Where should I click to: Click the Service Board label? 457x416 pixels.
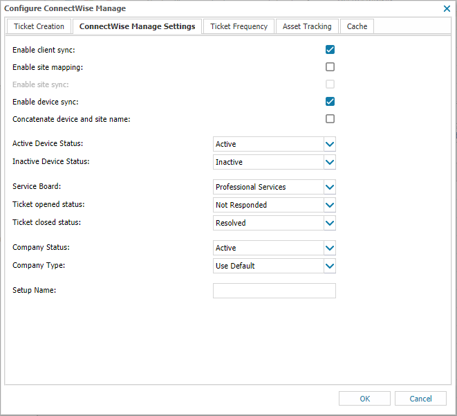(x=37, y=186)
